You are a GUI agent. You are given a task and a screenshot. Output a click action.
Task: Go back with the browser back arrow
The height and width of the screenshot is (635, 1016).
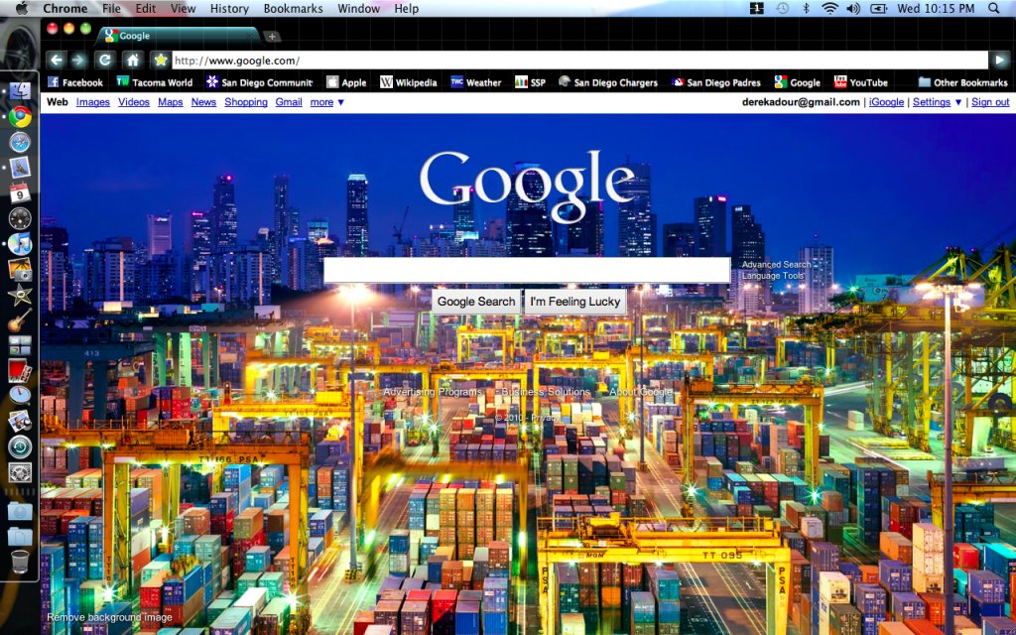(x=57, y=61)
